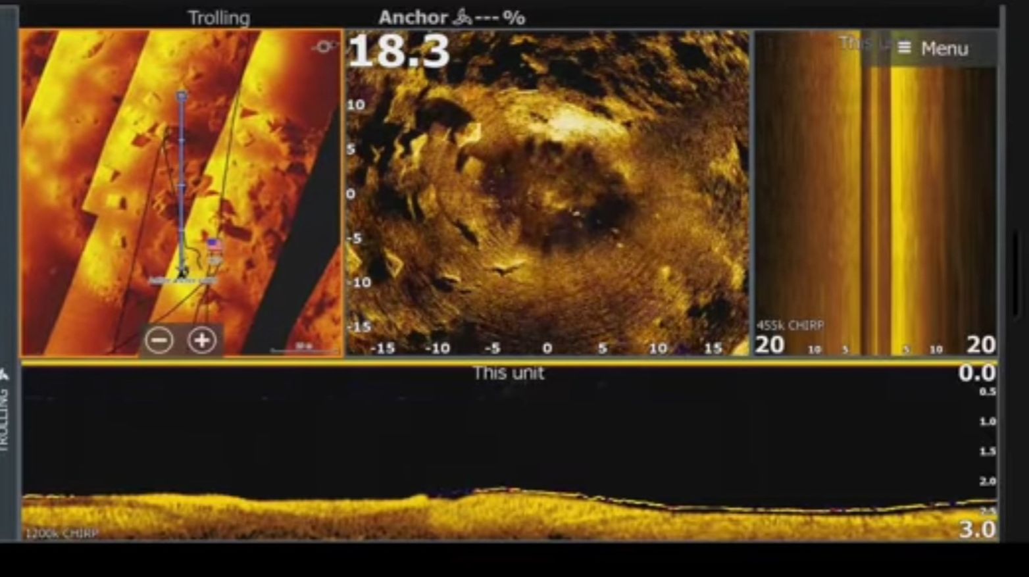Tap the trolling motor icon on the sidebar
Viewport: 1029px width, 577px height.
point(4,375)
